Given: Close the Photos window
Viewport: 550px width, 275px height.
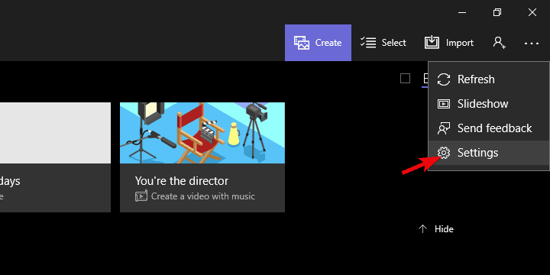Looking at the screenshot, I should pos(532,13).
